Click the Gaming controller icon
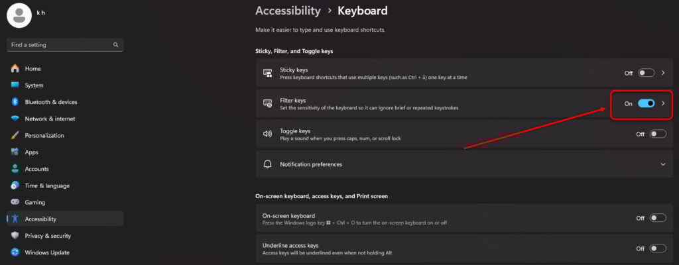This screenshot has width=679, height=265. click(x=15, y=202)
